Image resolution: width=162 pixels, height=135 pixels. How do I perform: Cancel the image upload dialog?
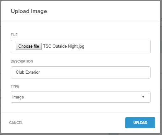(x=16, y=123)
